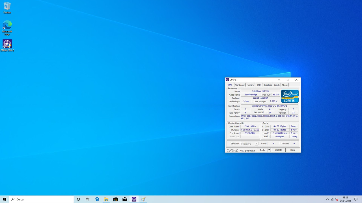The image size is (362, 203).
Task: Open the Socket #1 selection dropdown
Action: (249, 144)
